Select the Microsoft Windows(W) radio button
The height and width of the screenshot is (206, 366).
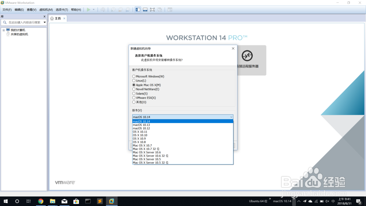134,76
